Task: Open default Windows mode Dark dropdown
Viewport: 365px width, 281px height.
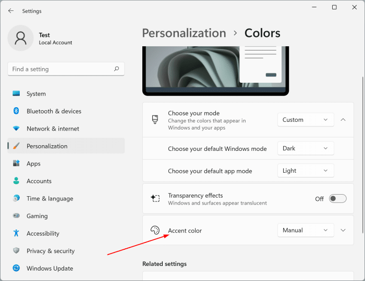Action: [x=306, y=148]
